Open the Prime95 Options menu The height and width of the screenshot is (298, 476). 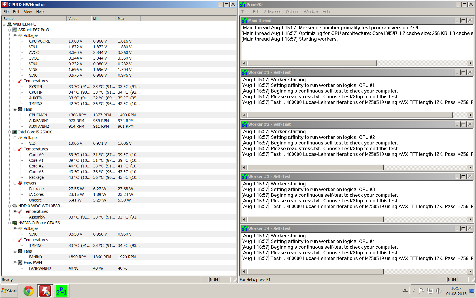point(292,12)
